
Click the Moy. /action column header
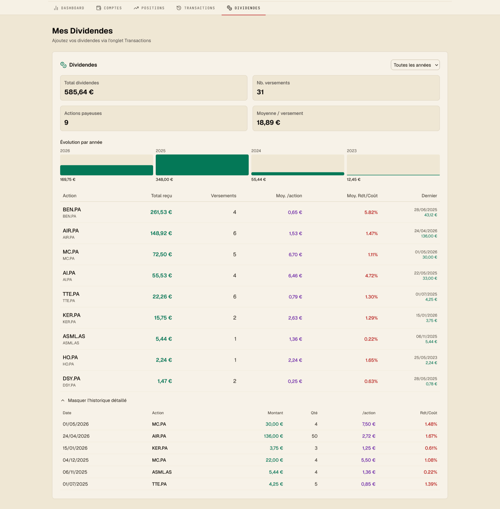click(289, 196)
